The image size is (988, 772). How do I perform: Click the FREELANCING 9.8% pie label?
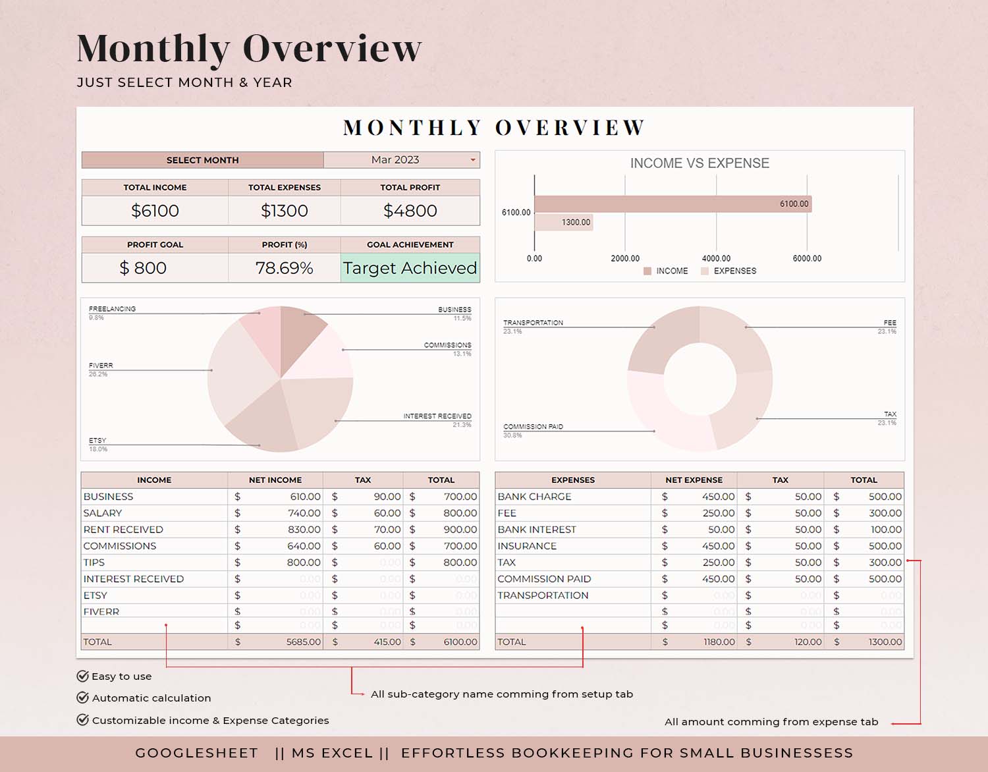click(112, 313)
